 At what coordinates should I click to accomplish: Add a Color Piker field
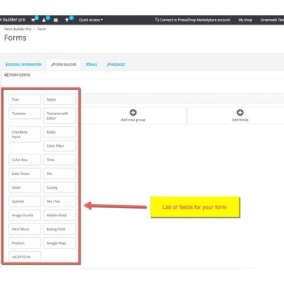click(x=59, y=146)
